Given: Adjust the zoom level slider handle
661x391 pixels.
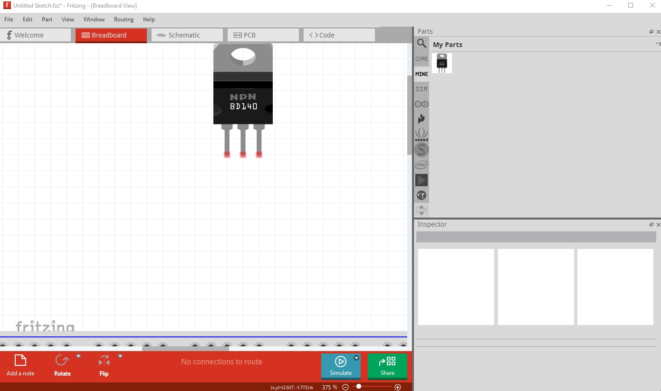Looking at the screenshot, I should tap(359, 387).
